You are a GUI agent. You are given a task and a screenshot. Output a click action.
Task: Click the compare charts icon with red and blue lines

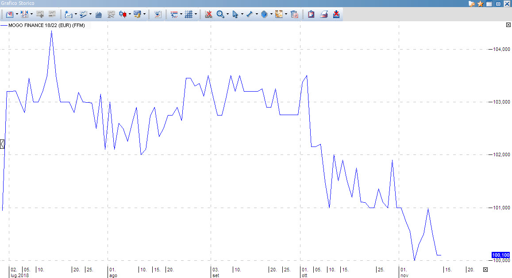(158, 14)
